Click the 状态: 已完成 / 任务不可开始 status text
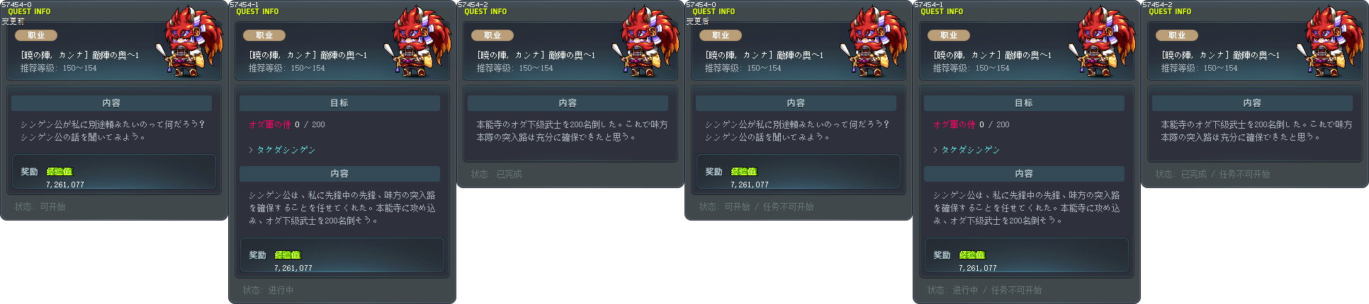This screenshot has height=304, width=1369. (1212, 174)
